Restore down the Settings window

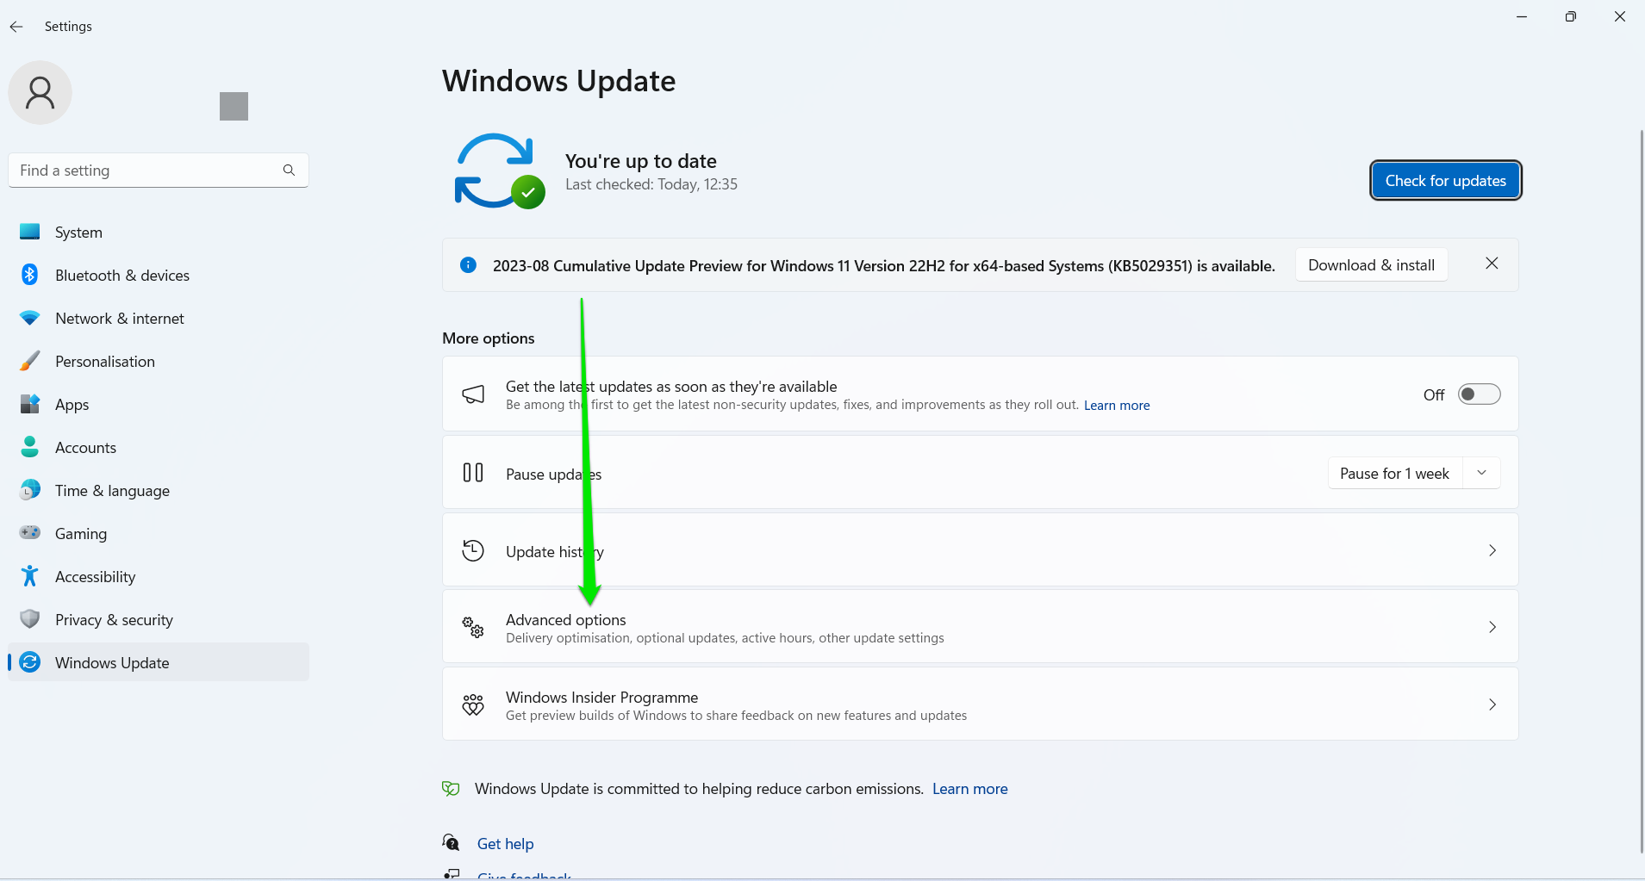[x=1570, y=16]
